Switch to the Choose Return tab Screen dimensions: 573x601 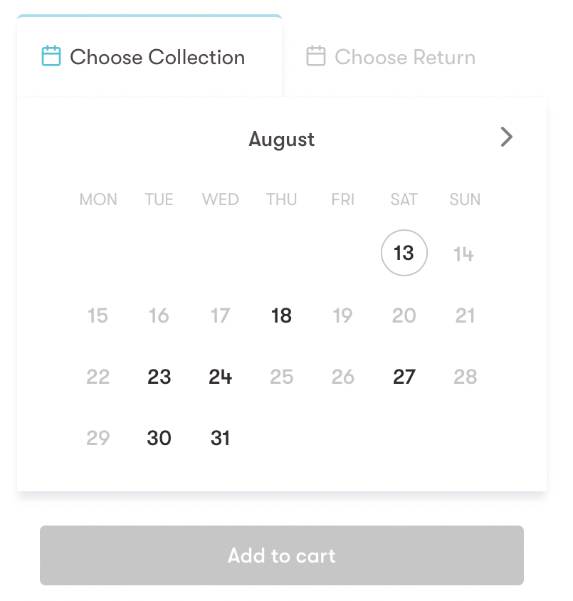(x=391, y=57)
